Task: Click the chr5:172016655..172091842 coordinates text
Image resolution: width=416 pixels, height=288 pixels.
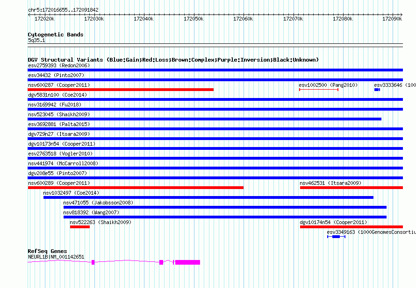Action: [63, 10]
